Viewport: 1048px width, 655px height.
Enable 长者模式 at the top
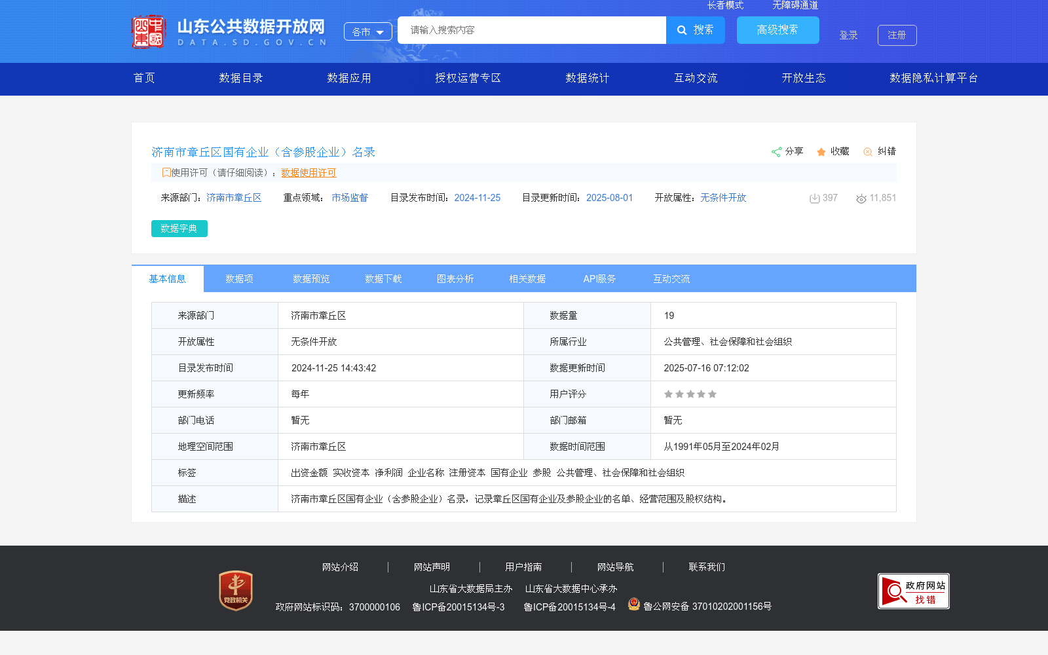pos(726,5)
